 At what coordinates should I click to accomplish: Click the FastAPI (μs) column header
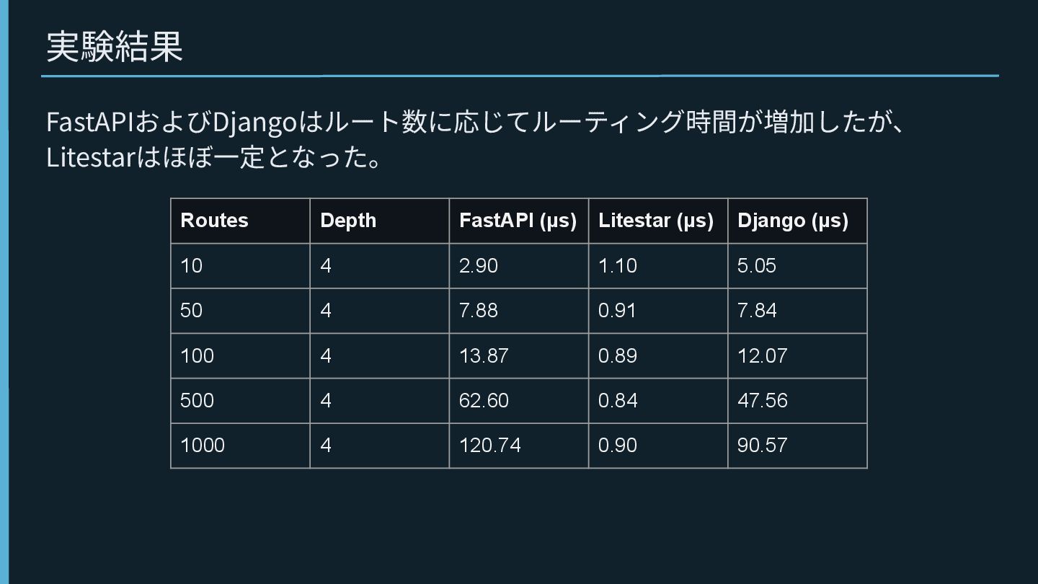tap(518, 221)
